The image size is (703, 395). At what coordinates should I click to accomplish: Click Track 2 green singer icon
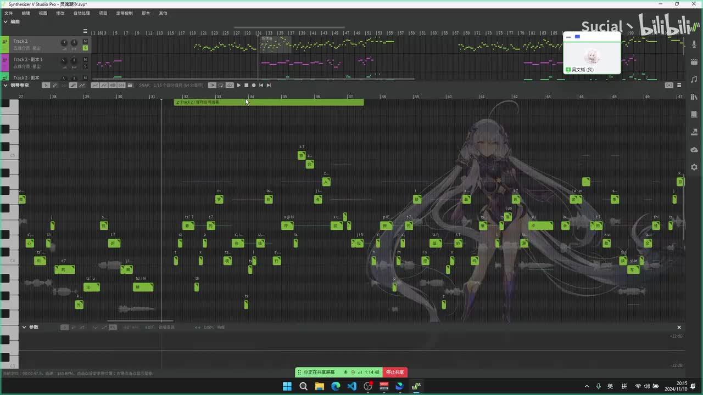(4, 42)
